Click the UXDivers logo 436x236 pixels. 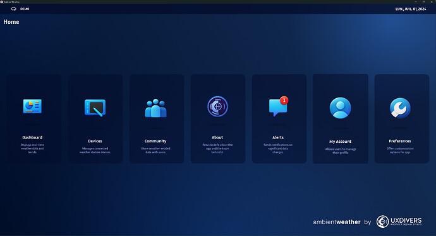[x=399, y=222]
